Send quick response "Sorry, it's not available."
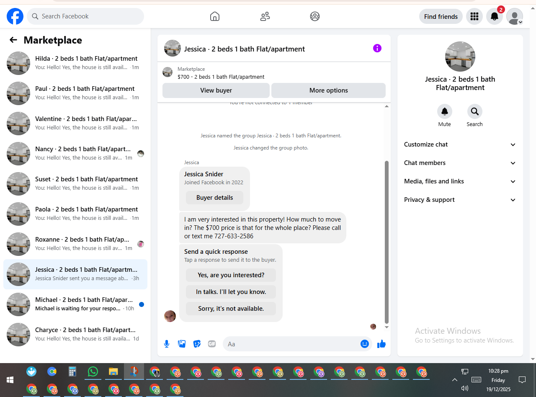 (231, 309)
